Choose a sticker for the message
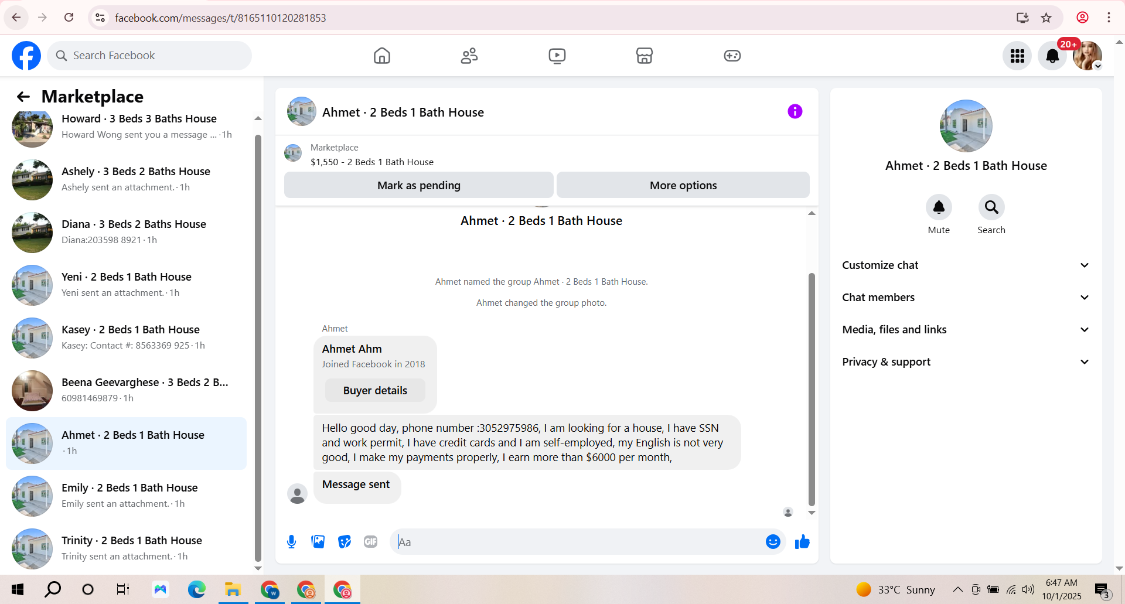The width and height of the screenshot is (1125, 604). click(x=345, y=542)
